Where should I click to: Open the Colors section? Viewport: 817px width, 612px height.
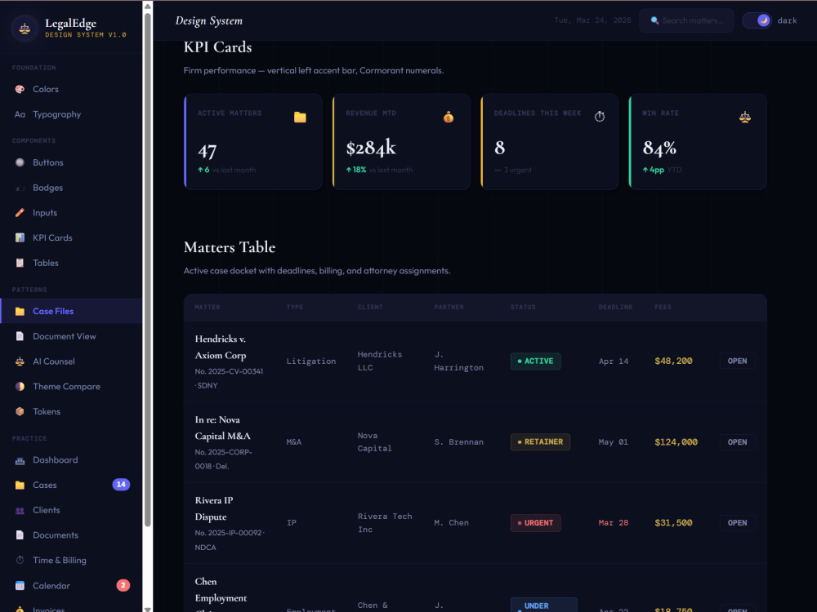[71, 90]
